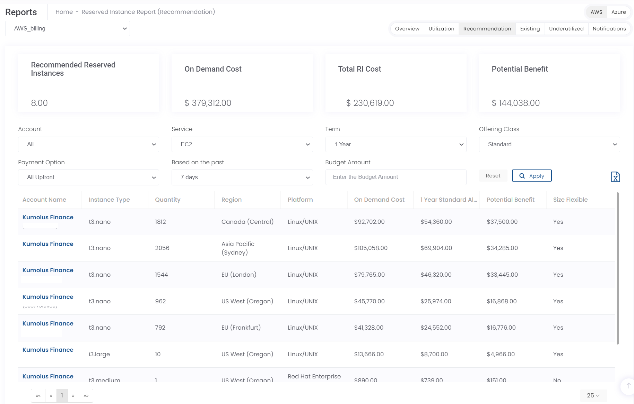This screenshot has width=634, height=404.
Task: Expand the Service dropdown showing EC2
Action: [242, 144]
